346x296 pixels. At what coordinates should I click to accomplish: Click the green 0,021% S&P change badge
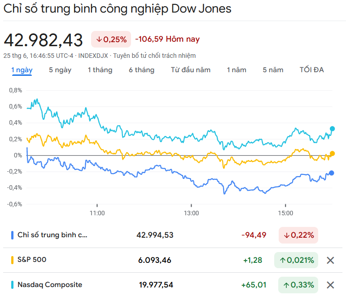pos(296,260)
